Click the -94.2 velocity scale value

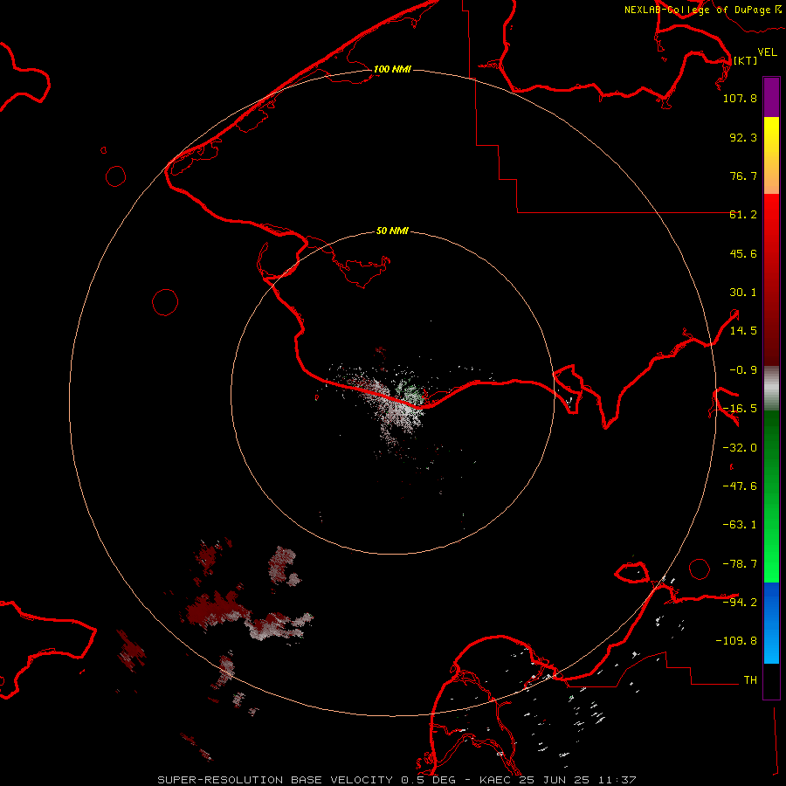point(740,602)
